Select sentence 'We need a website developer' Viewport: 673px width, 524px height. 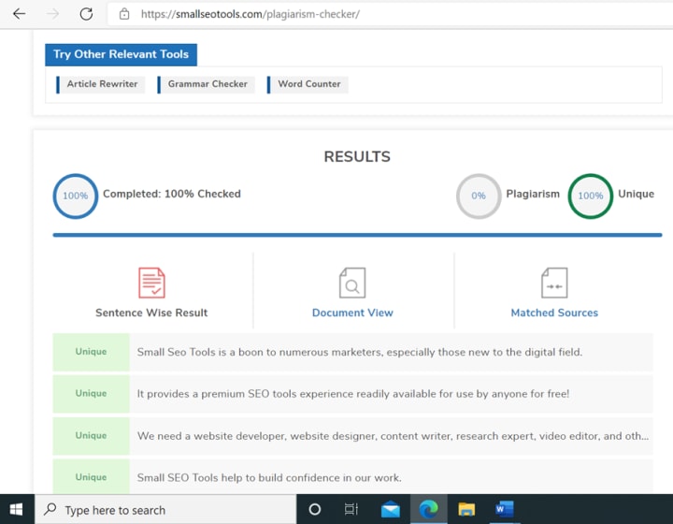[x=393, y=436]
